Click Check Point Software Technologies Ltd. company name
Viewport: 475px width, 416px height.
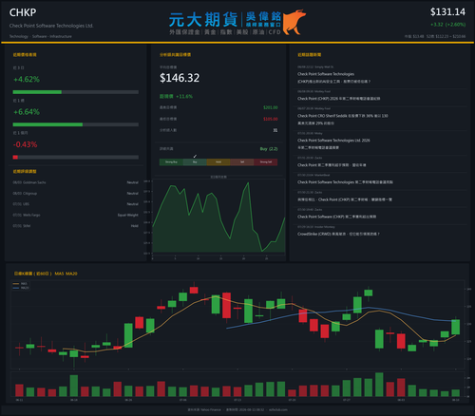click(51, 26)
